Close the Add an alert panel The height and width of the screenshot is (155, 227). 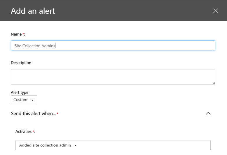tap(216, 11)
